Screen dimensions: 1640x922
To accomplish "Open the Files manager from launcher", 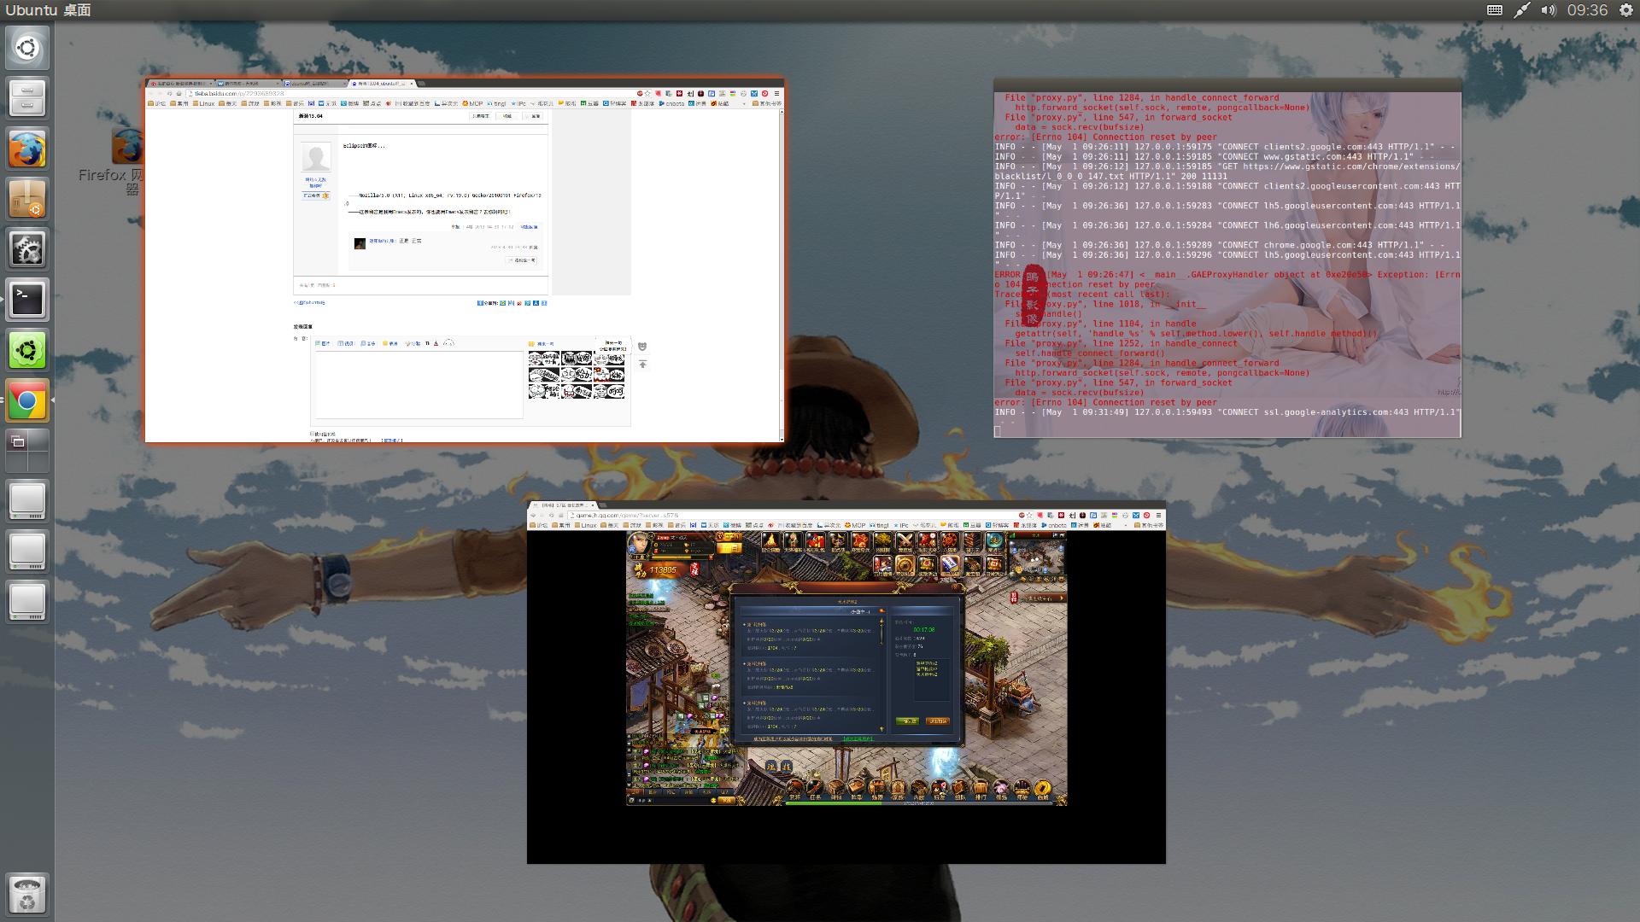I will pos(27,98).
